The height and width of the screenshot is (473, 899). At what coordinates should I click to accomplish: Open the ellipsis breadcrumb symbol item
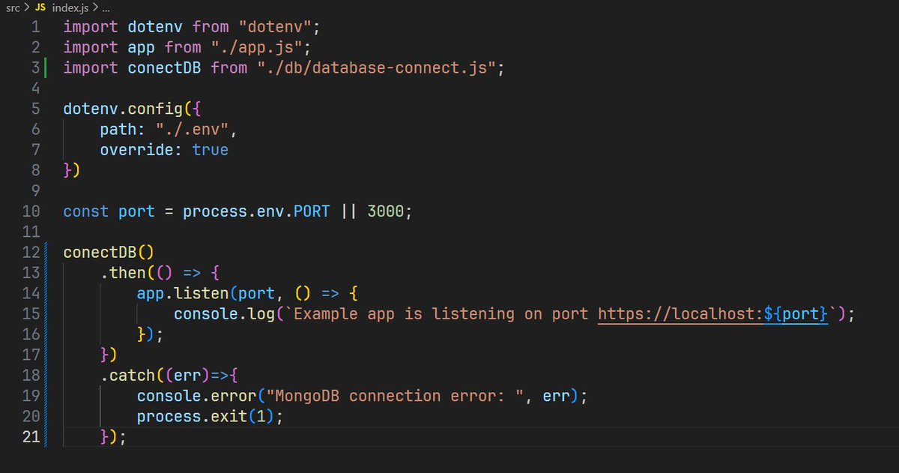tap(105, 8)
